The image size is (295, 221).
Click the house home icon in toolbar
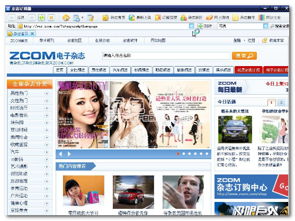tap(66, 18)
